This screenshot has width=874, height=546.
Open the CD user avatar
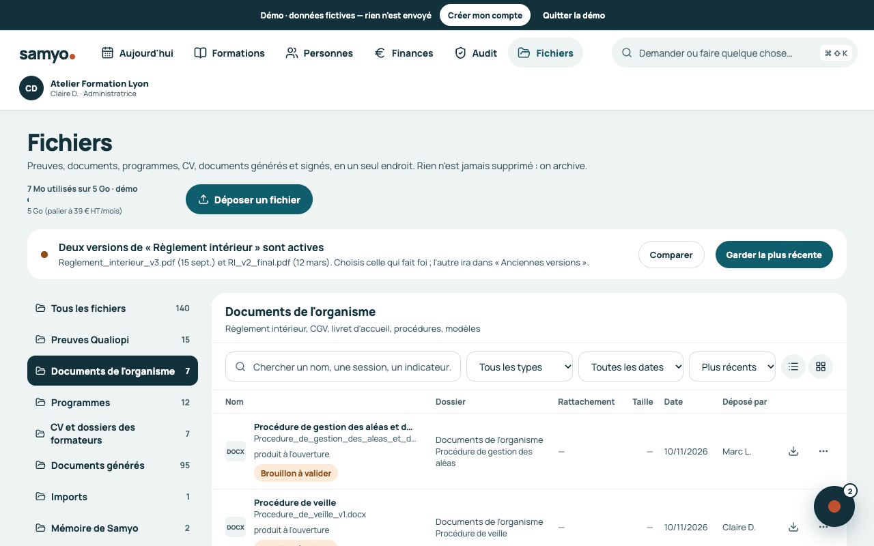(31, 88)
